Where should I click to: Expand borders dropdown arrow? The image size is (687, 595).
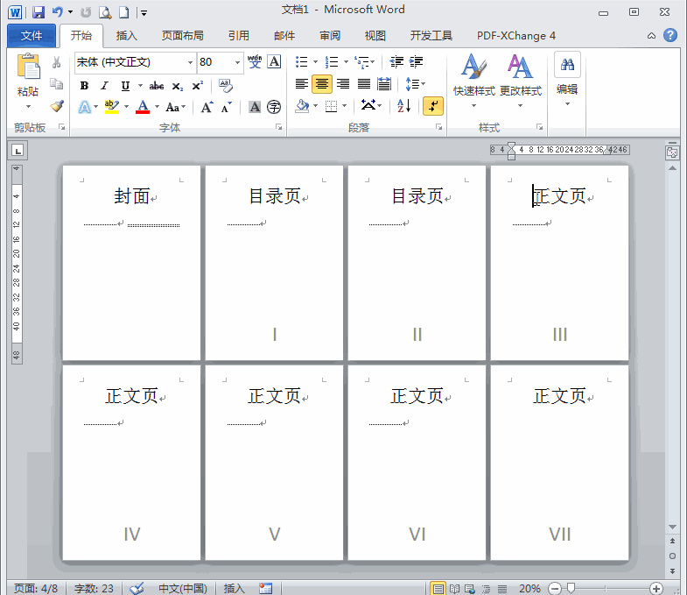(x=345, y=106)
